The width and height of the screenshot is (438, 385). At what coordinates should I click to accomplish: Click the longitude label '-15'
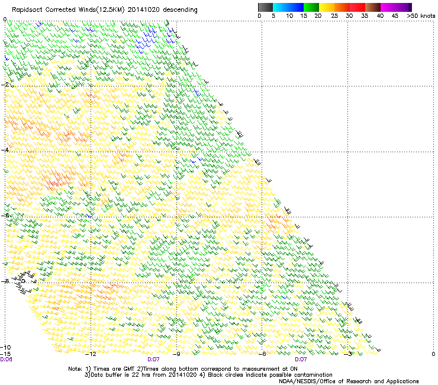[5, 354]
